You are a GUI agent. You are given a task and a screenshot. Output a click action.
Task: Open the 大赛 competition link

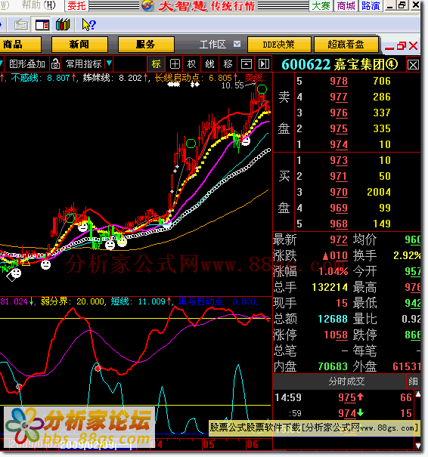321,6
